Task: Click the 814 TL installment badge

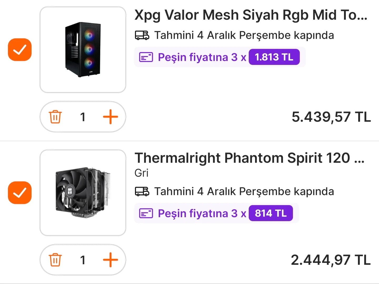Action: pyautogui.click(x=271, y=213)
